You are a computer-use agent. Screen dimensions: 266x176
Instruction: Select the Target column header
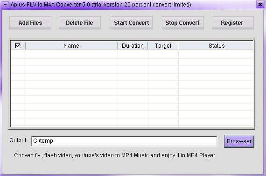pos(163,45)
